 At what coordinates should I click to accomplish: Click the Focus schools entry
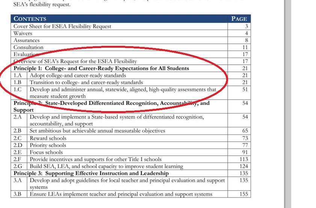click(46, 152)
